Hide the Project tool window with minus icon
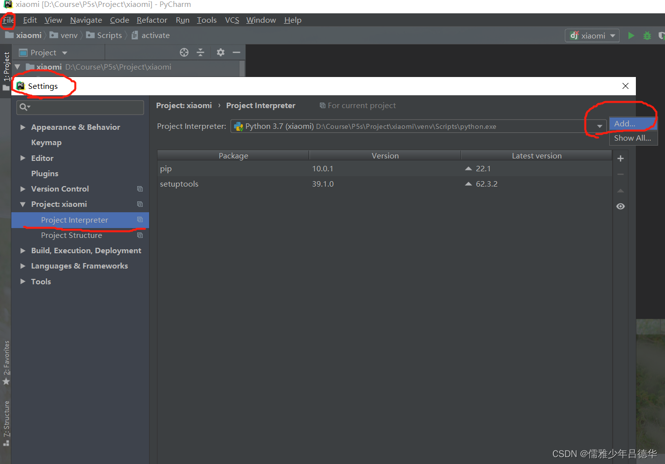The height and width of the screenshot is (464, 665). point(236,52)
